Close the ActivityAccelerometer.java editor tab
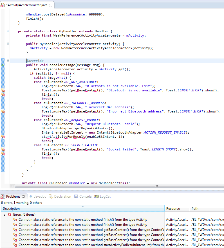The height and width of the screenshot is (248, 224). (x=51, y=5)
